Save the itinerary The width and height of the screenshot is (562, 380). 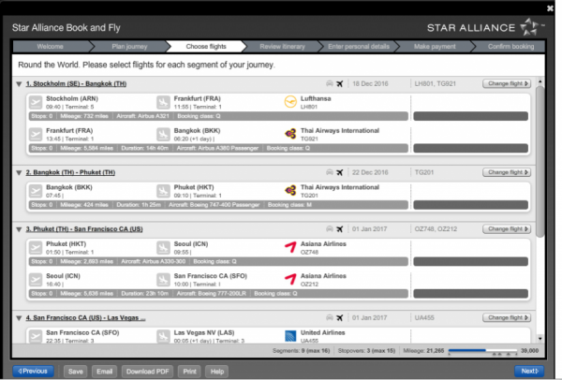click(x=76, y=372)
